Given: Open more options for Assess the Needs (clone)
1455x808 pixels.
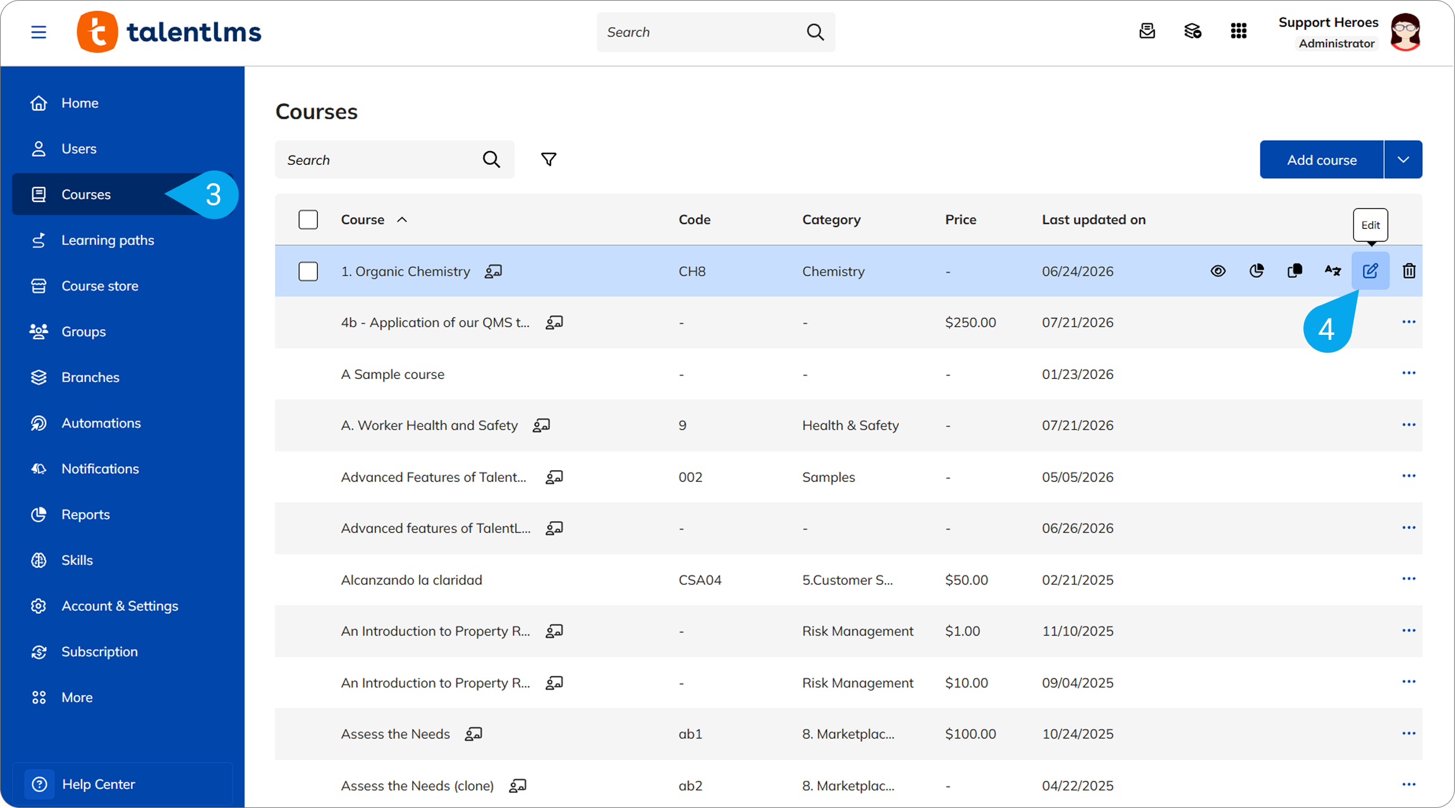Looking at the screenshot, I should [x=1409, y=785].
